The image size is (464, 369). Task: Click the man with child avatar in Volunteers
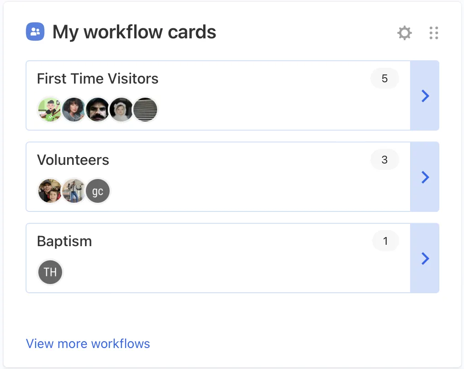click(49, 191)
